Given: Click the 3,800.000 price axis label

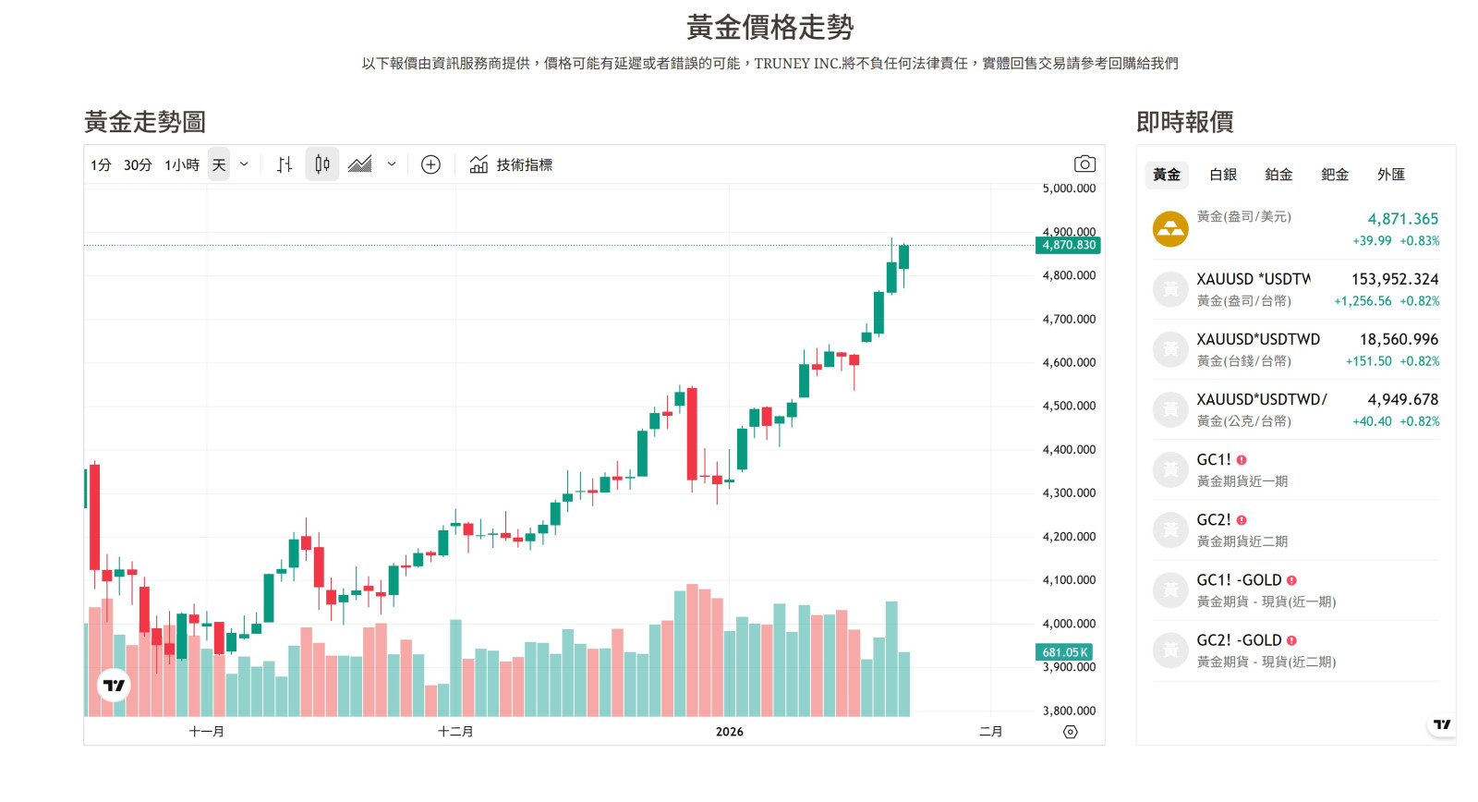Looking at the screenshot, I should tap(1069, 711).
